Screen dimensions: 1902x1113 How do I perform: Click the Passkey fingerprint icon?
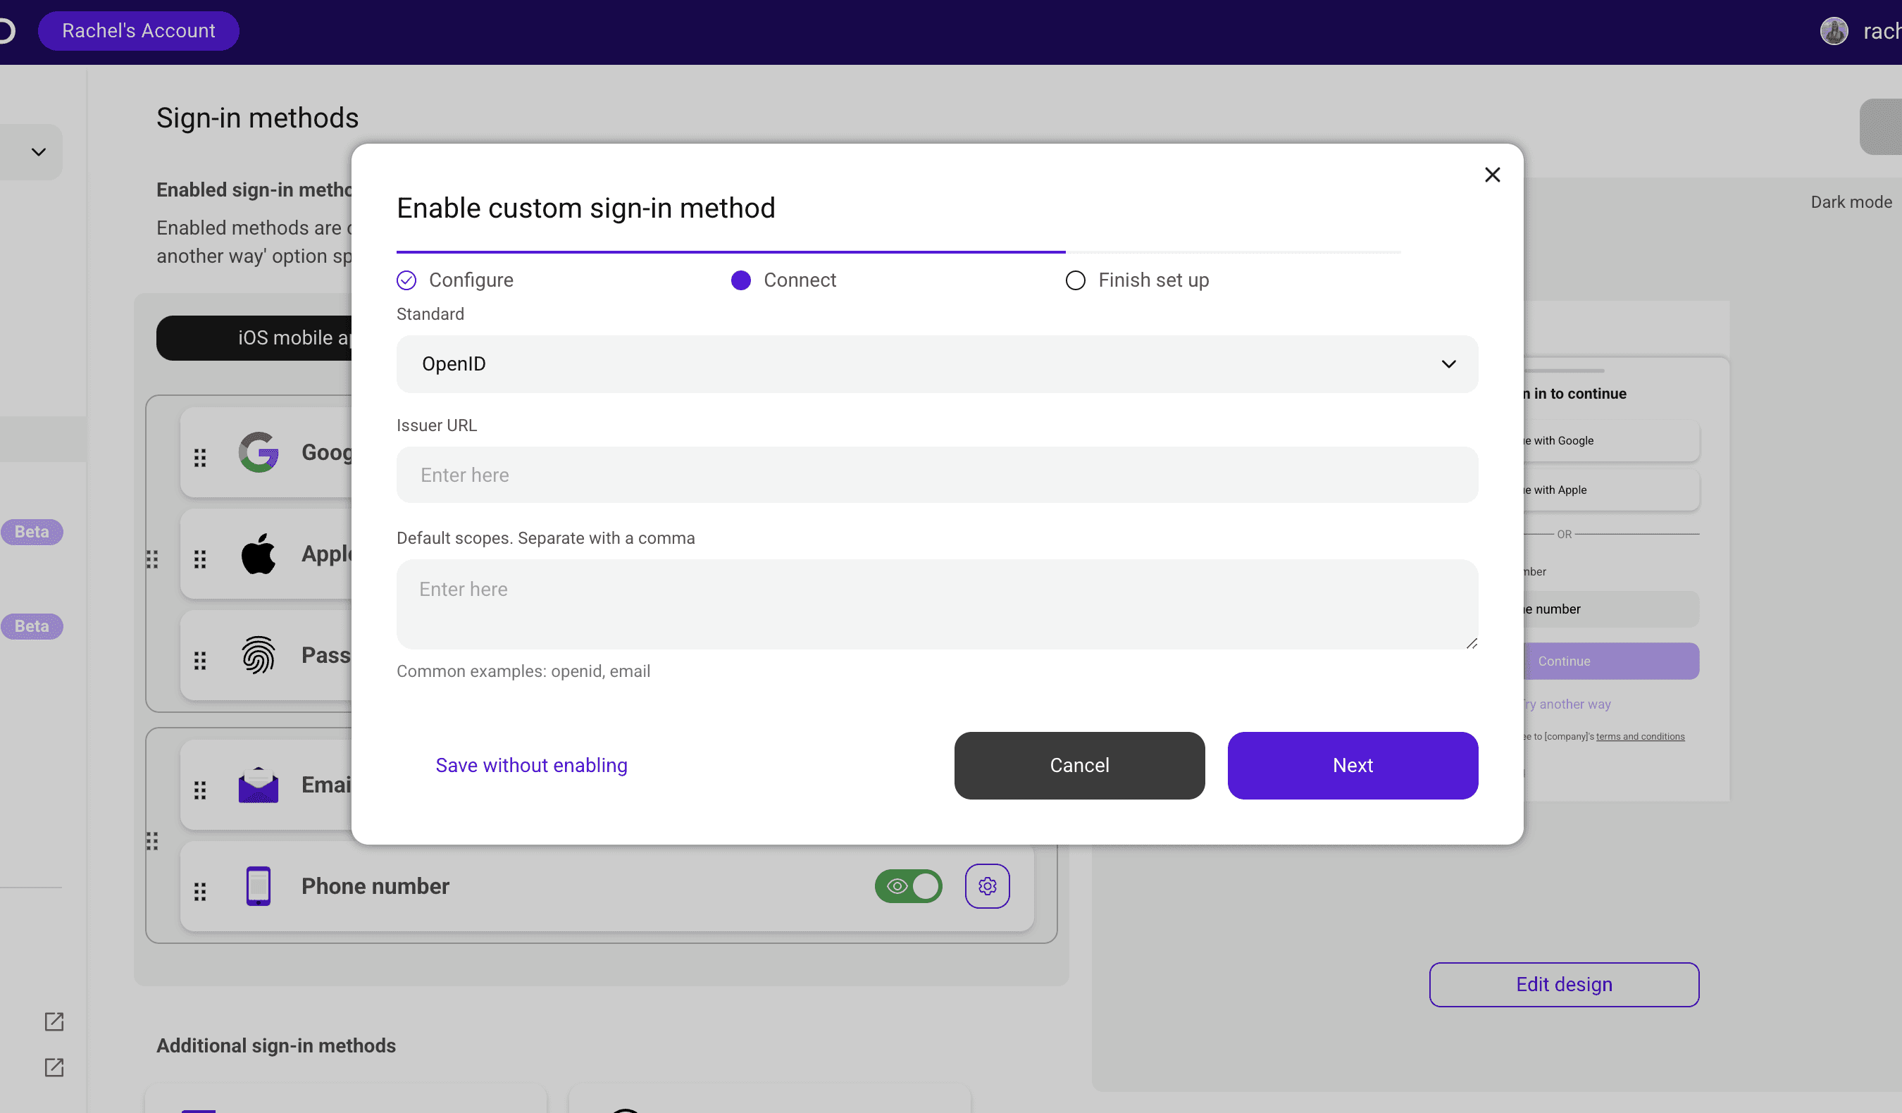(x=258, y=655)
